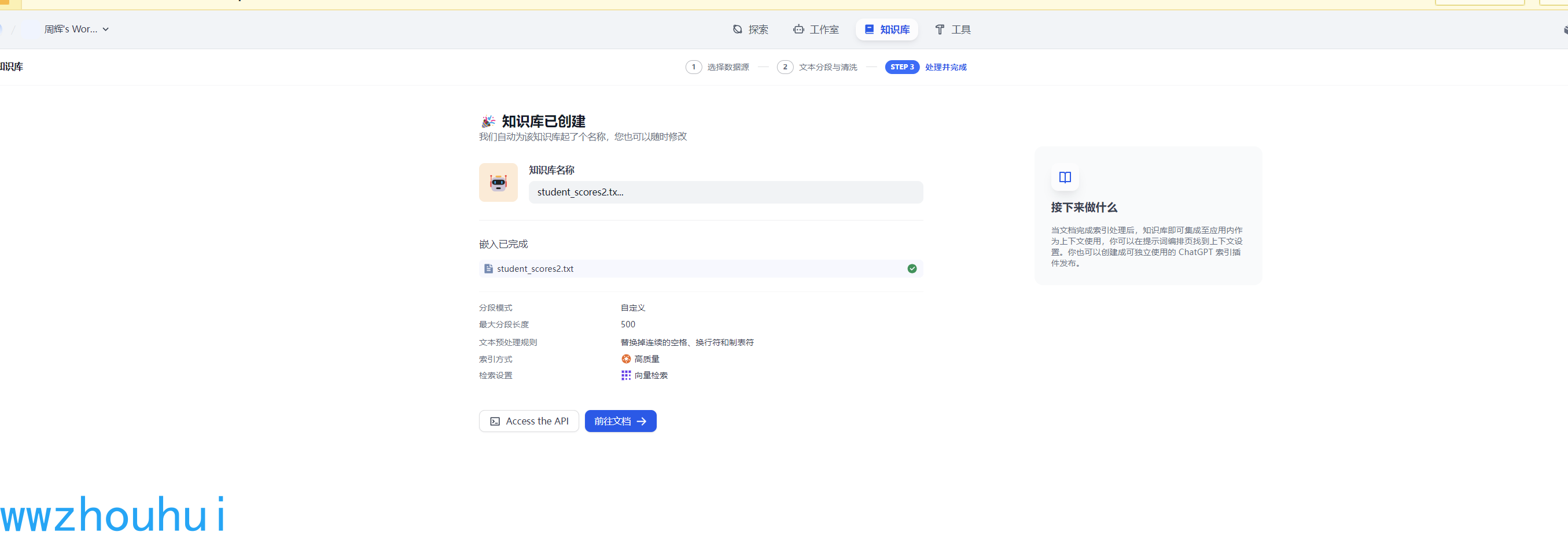Click step 1 选择数据源
The width and height of the screenshot is (1568, 539).
tap(717, 67)
